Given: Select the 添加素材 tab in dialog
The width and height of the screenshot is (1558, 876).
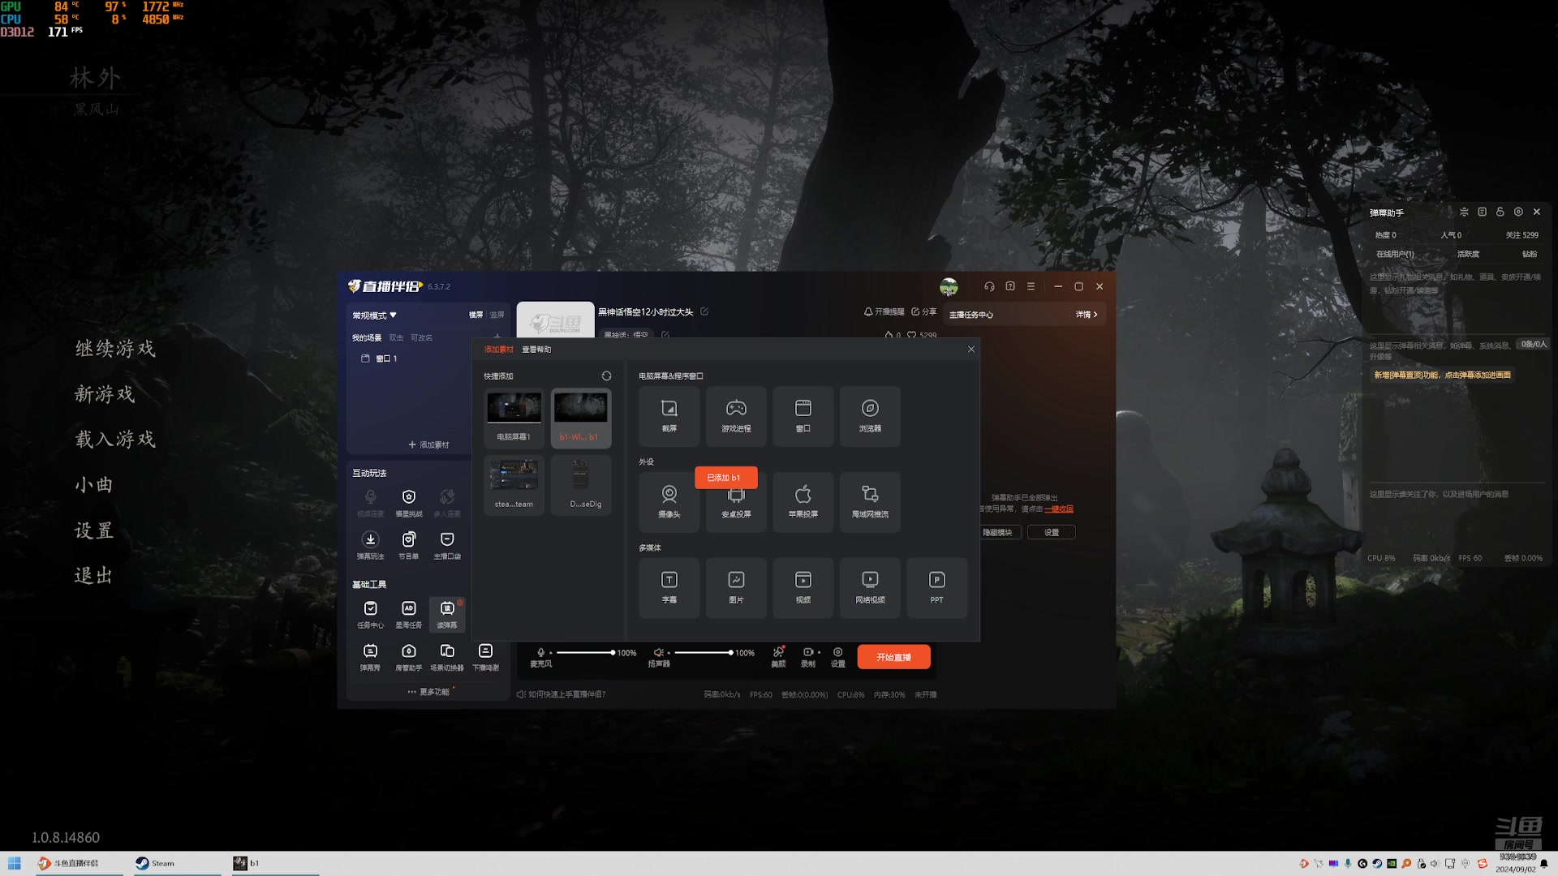Looking at the screenshot, I should pyautogui.click(x=499, y=350).
